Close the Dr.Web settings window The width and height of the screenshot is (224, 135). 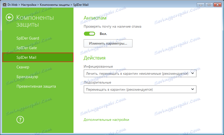point(217,5)
